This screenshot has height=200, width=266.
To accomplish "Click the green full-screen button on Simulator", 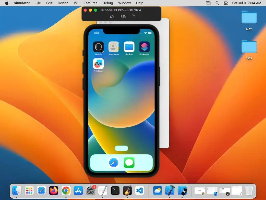I will [x=96, y=10].
